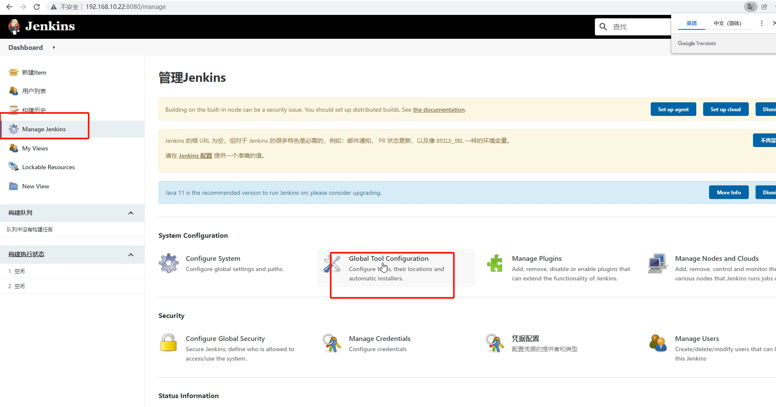776x407 pixels.
Task: Open the Jenkins 配置 link
Action: tap(196, 156)
